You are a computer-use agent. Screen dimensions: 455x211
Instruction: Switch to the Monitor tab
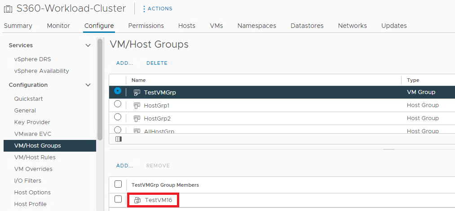(58, 26)
